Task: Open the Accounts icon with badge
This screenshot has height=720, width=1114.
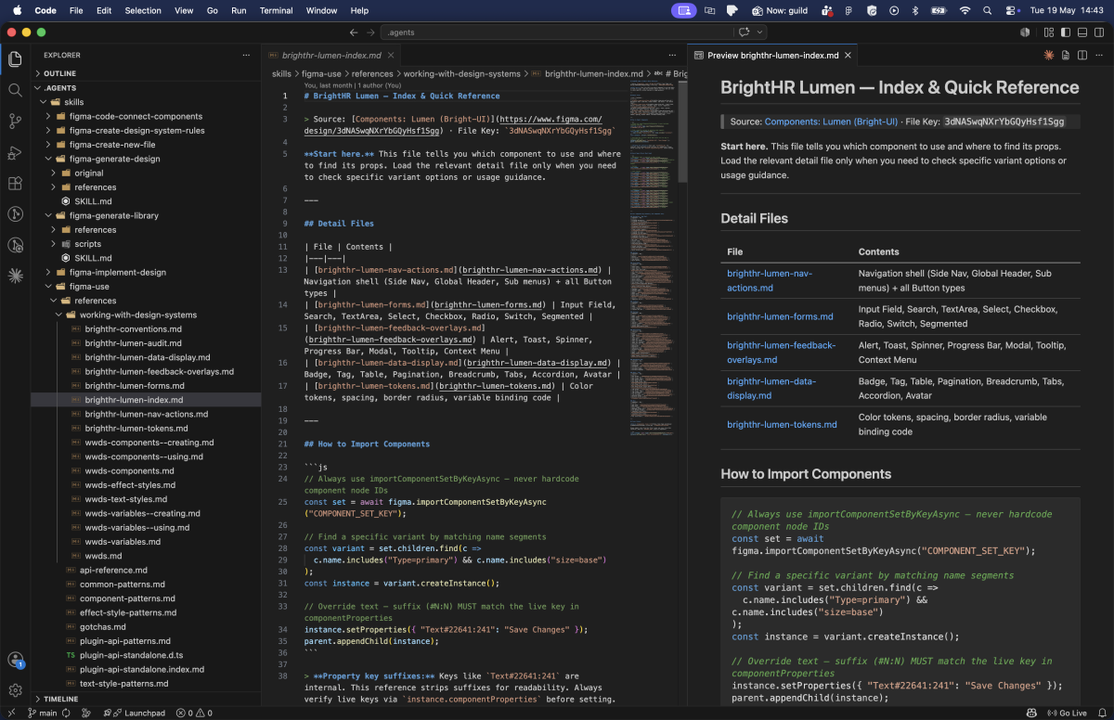Action: pyautogui.click(x=15, y=660)
